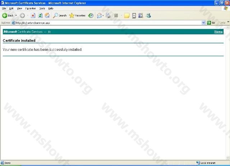
Task: Open the Search pane
Action: [x=60, y=15]
